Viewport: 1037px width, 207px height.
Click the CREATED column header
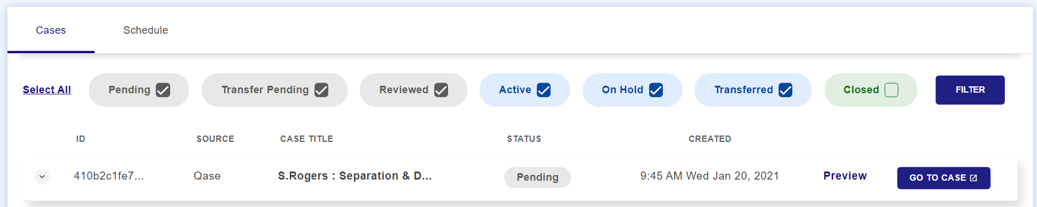710,139
